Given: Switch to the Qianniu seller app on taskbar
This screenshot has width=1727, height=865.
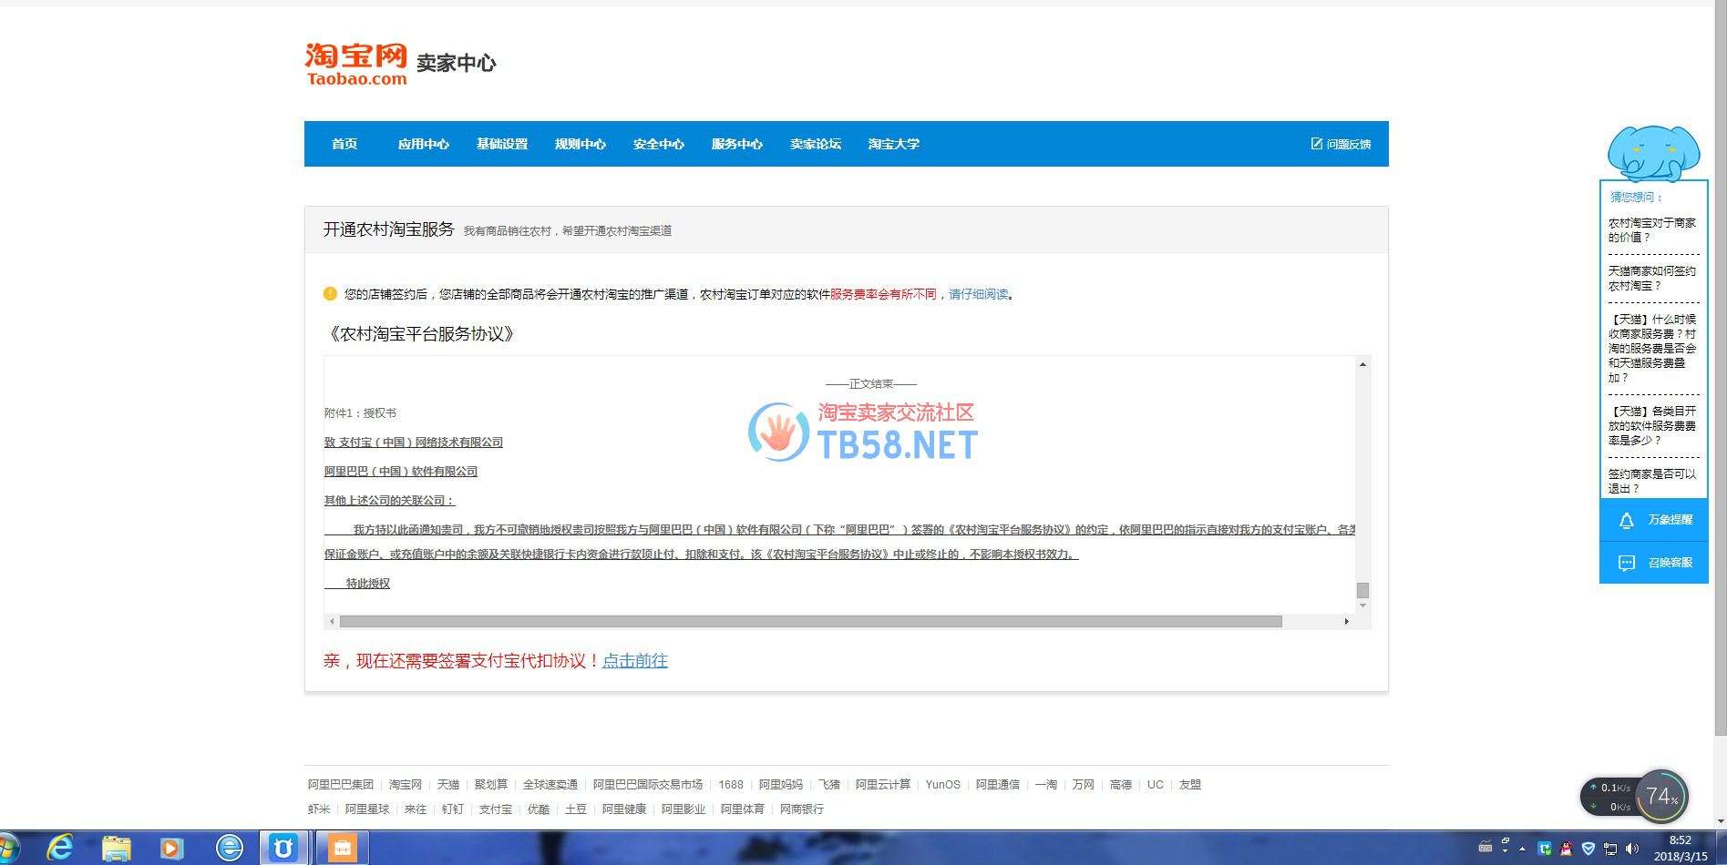Looking at the screenshot, I should click(x=283, y=848).
